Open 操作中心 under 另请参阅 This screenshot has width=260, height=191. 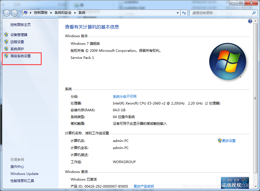pos(17,166)
